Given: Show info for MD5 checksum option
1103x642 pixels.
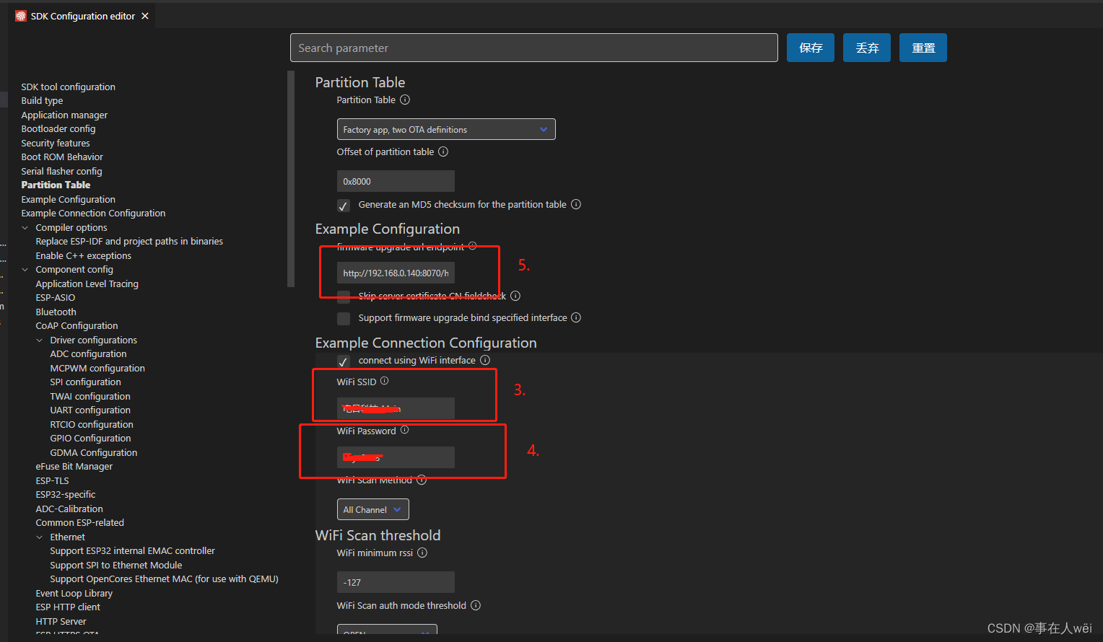Looking at the screenshot, I should coord(576,204).
